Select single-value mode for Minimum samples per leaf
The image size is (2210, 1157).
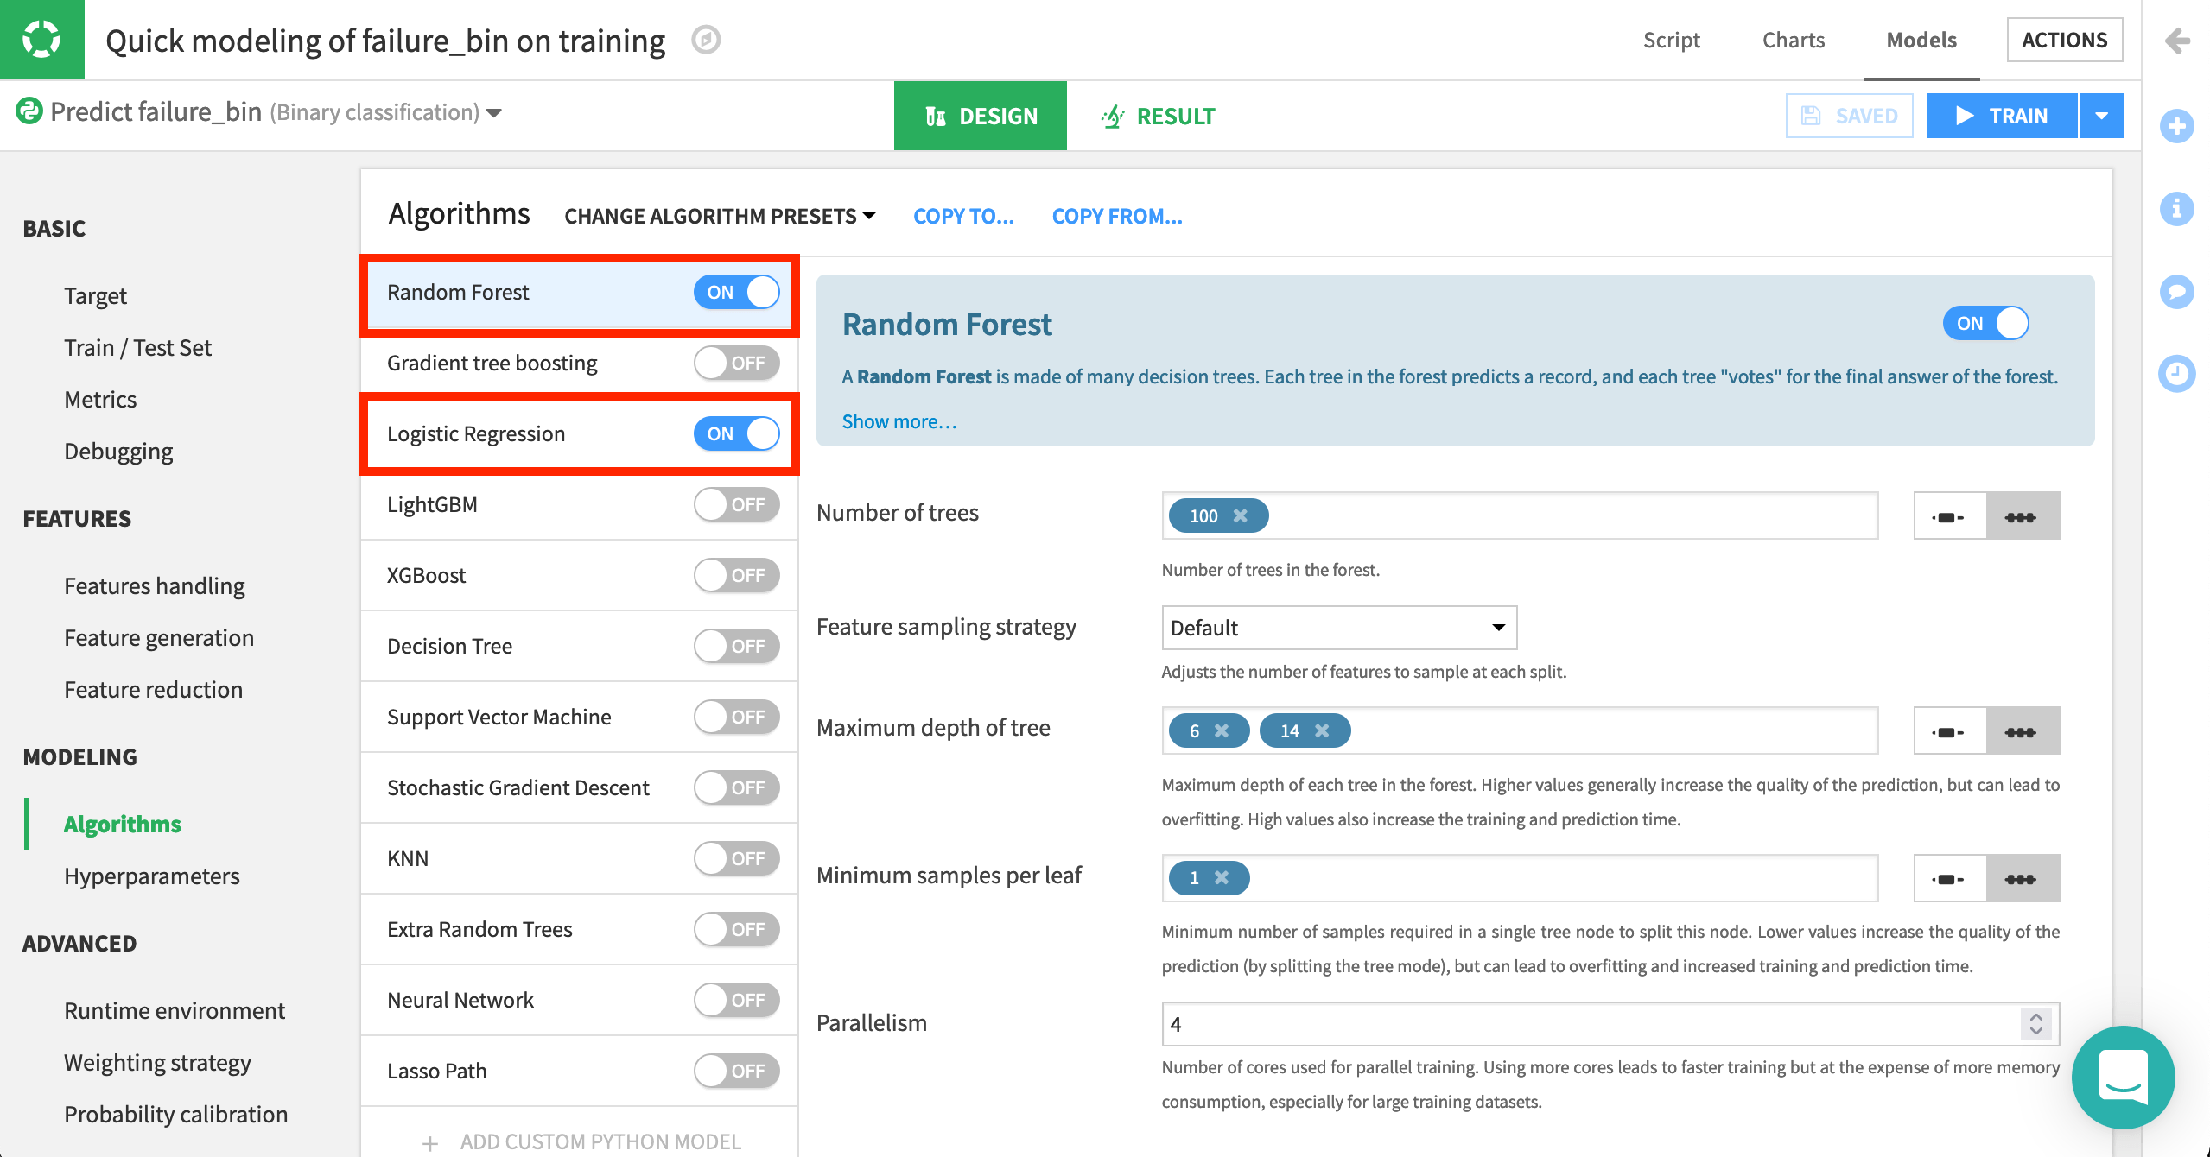click(x=1950, y=878)
